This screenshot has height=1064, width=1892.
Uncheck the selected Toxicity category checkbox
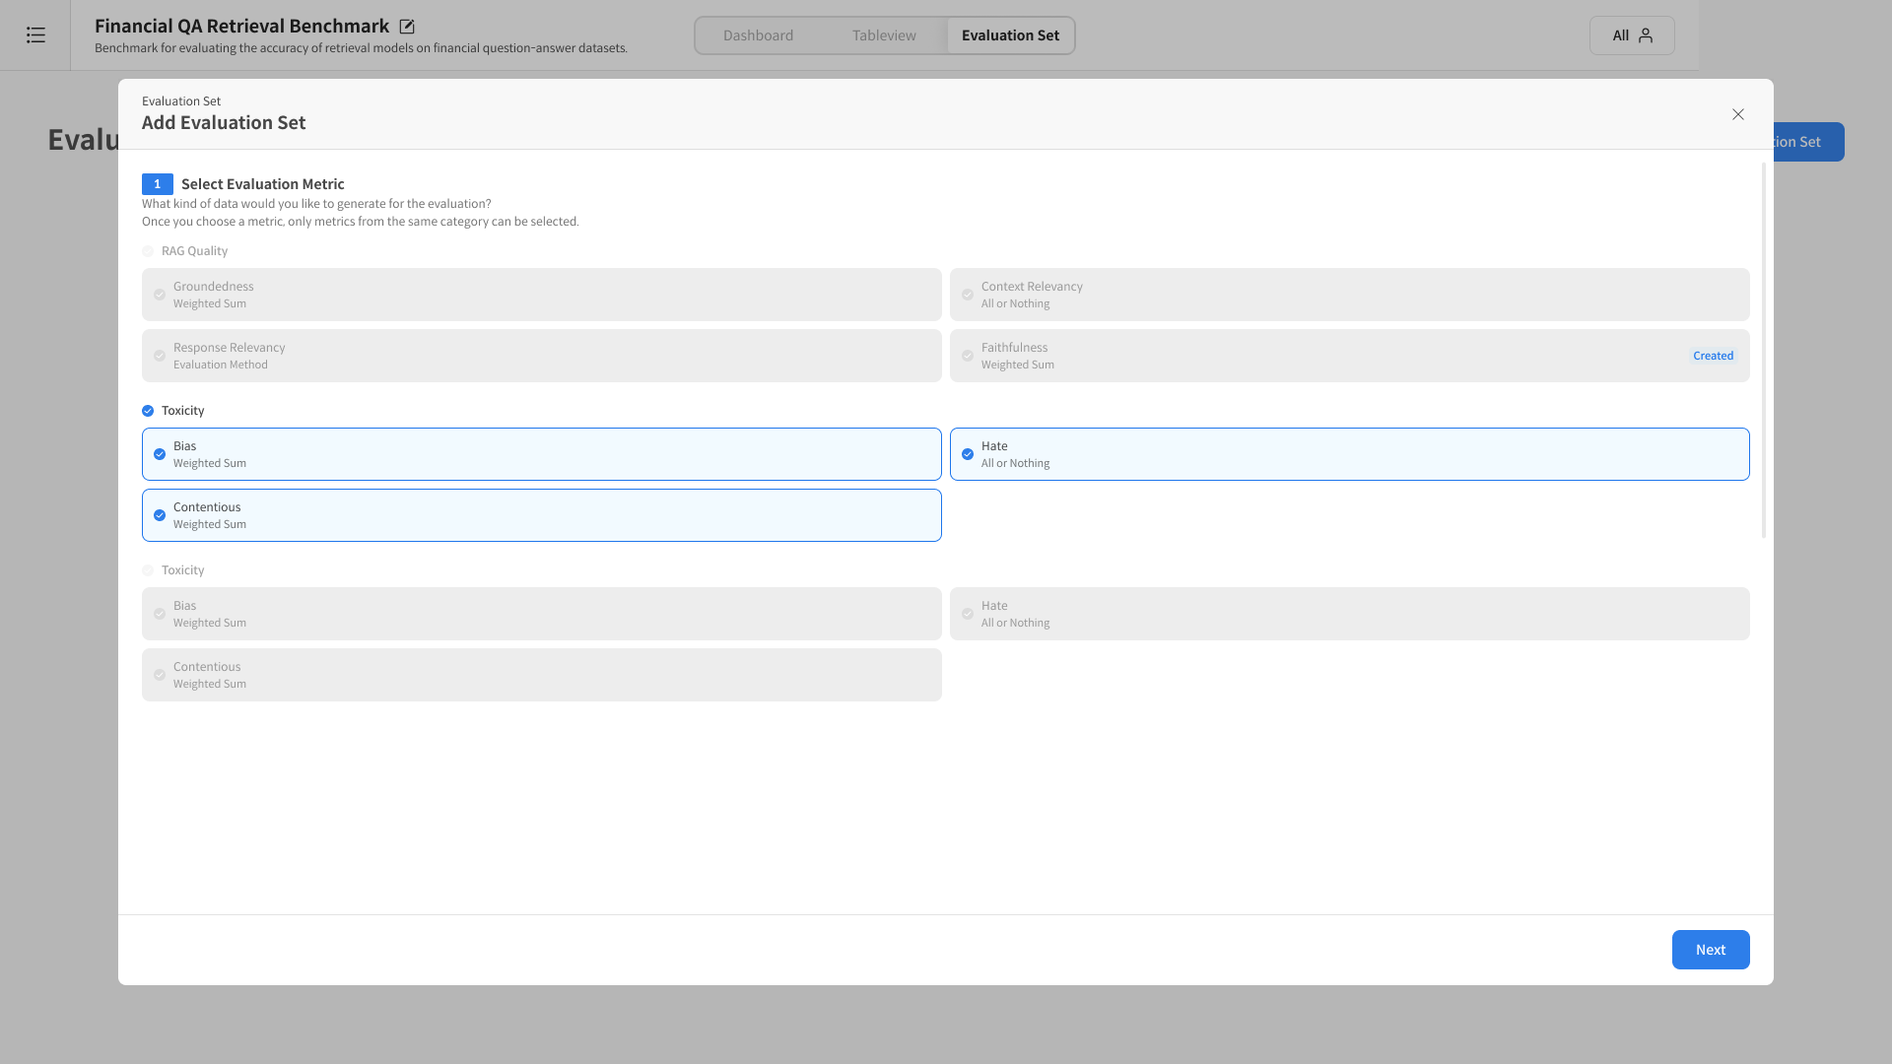point(148,411)
